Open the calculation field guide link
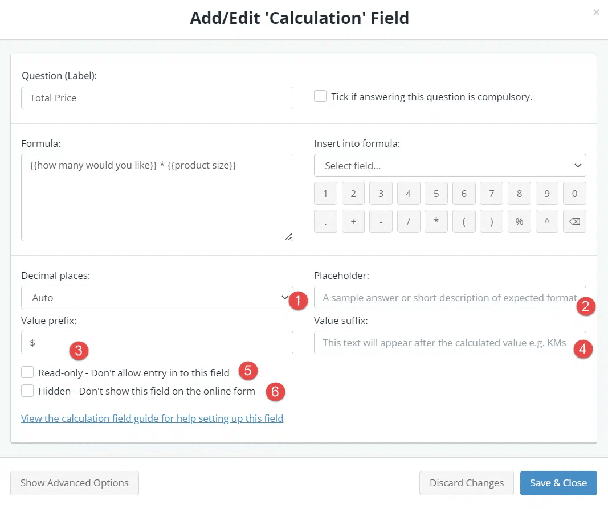 [x=152, y=418]
